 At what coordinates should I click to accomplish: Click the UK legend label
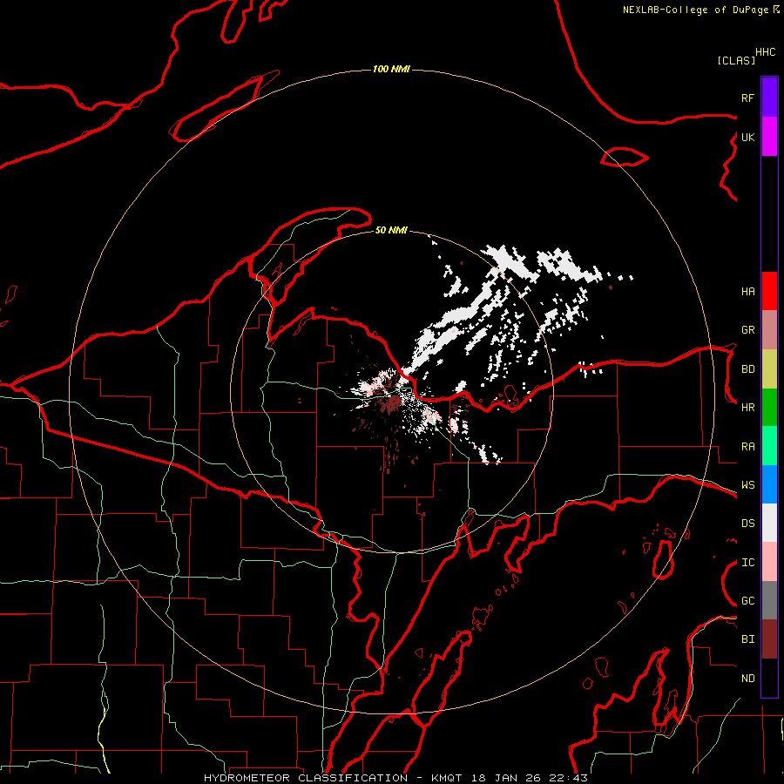(x=747, y=137)
